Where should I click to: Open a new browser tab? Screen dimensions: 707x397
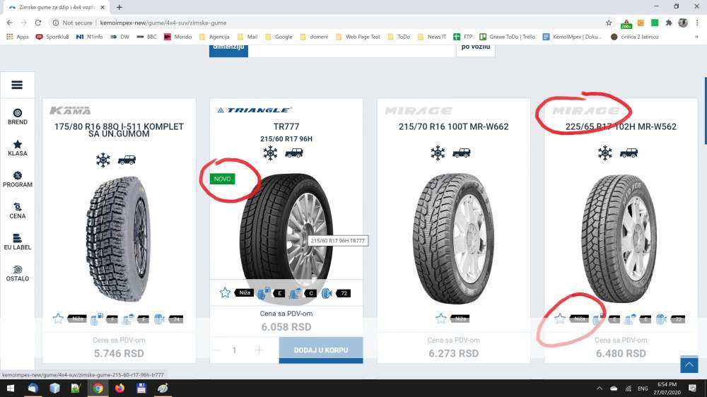click(x=119, y=7)
